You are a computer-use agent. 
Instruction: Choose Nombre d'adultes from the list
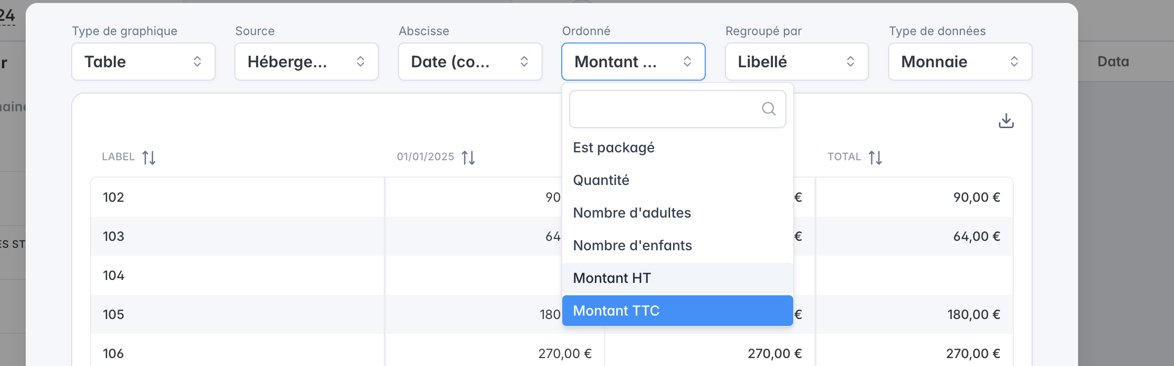click(677, 213)
